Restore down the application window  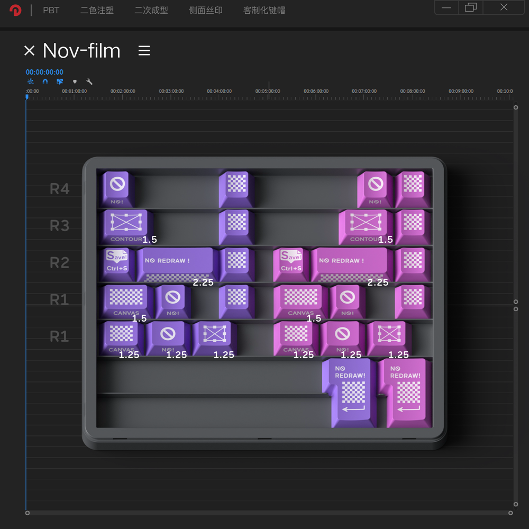click(471, 7)
